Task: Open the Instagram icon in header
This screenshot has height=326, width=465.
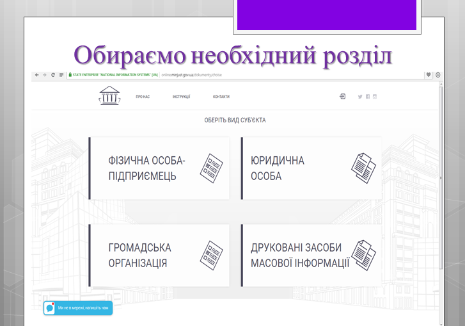Action: pyautogui.click(x=375, y=97)
